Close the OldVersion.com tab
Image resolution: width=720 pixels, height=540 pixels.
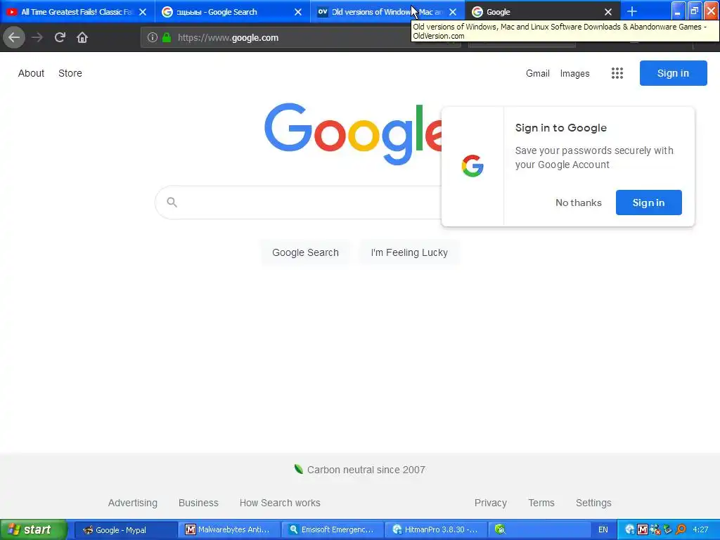(453, 12)
